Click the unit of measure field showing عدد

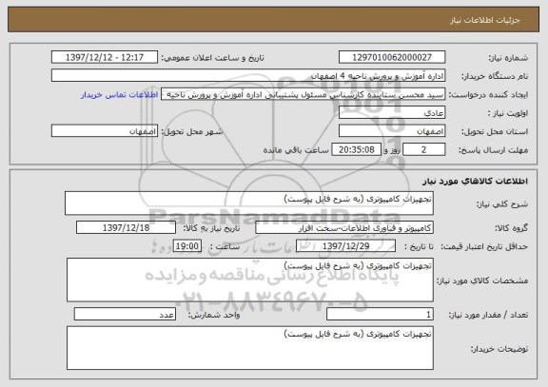[x=125, y=315]
